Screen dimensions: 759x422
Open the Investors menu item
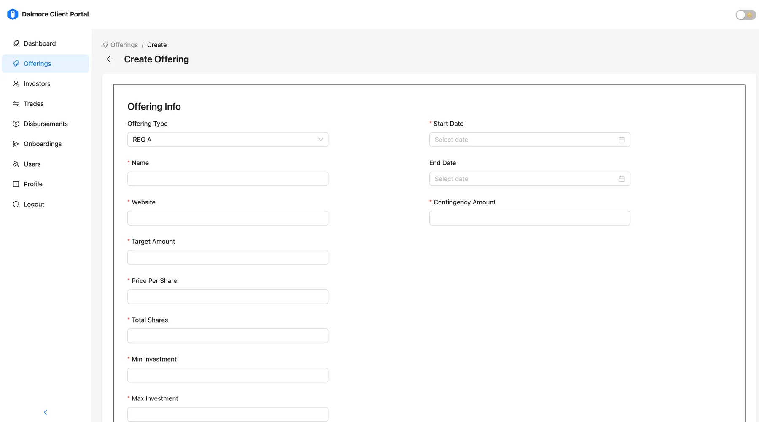point(46,83)
